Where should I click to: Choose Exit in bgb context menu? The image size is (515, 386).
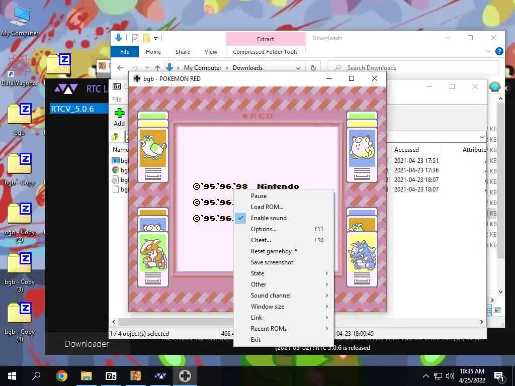284,340
